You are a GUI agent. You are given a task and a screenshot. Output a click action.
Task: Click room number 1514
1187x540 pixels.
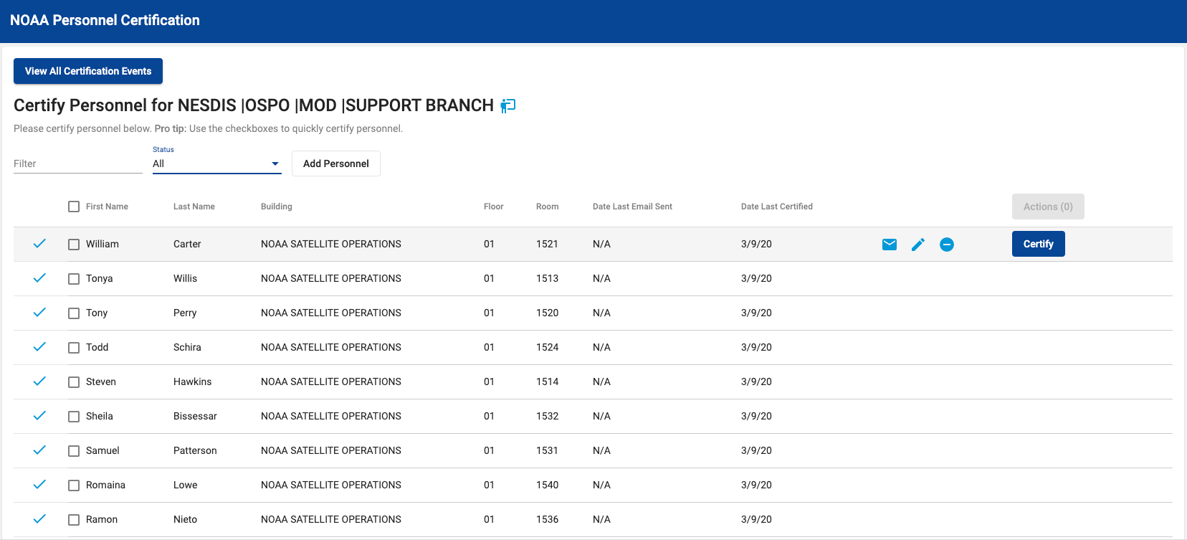coord(547,382)
